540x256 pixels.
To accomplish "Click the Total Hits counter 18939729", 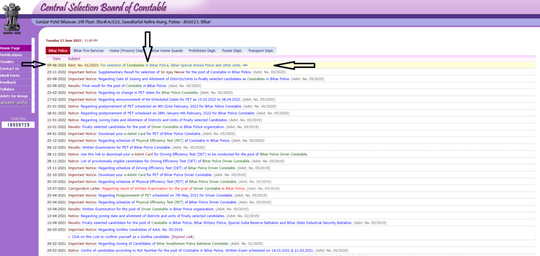I will click(18, 125).
